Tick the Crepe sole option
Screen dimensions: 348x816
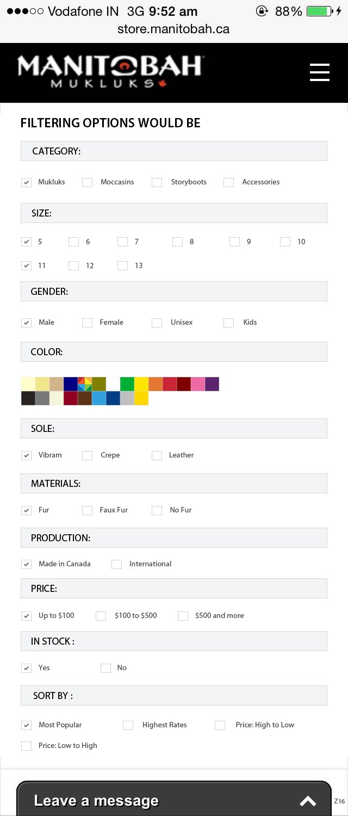pyautogui.click(x=87, y=455)
